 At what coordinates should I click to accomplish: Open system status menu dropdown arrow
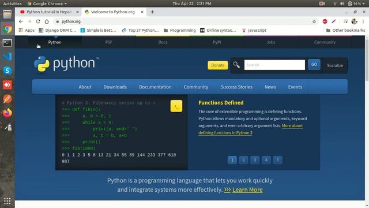[x=364, y=3]
